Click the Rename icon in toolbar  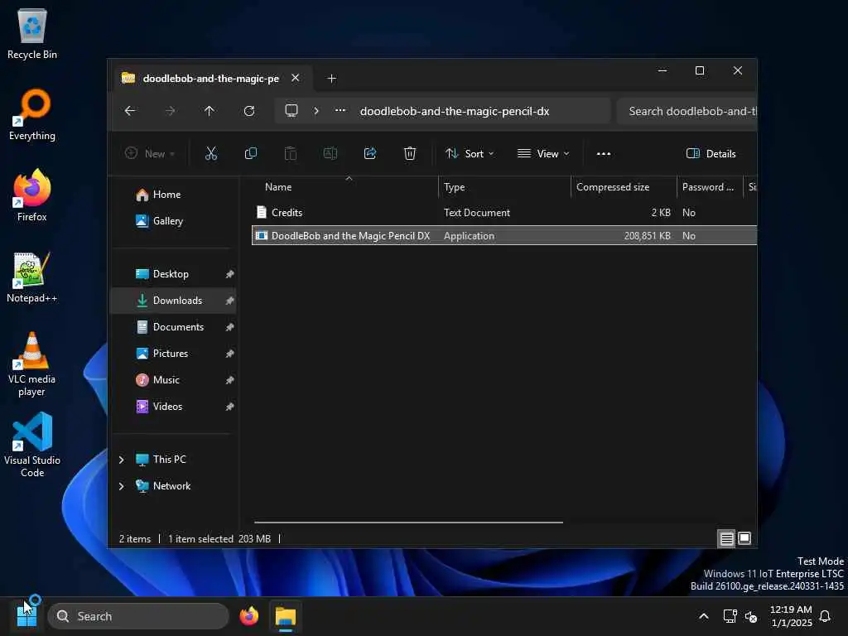[330, 153]
